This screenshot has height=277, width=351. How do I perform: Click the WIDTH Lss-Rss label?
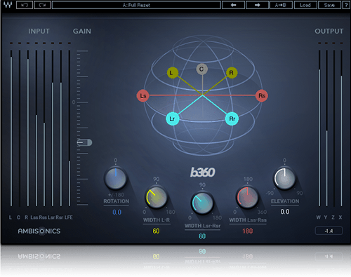tap(248, 220)
